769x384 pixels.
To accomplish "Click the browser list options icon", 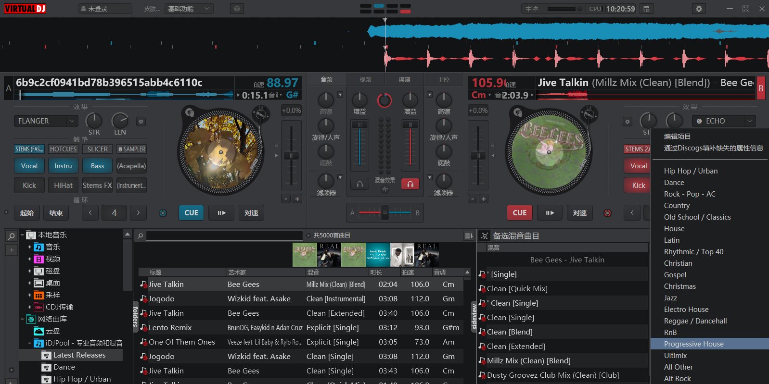I will tap(468, 235).
